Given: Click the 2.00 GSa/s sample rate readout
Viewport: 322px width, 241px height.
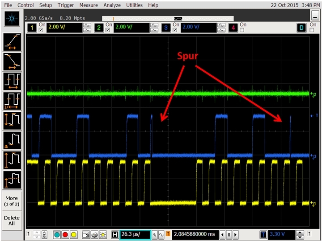Looking at the screenshot, I should tap(39, 18).
